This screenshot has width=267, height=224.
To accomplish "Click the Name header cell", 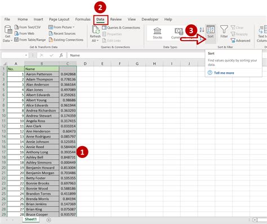I will pyautogui.click(x=42, y=69).
